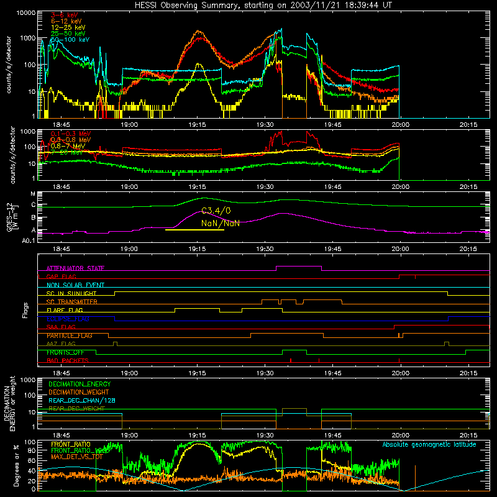This screenshot has height=497, width=497.
Task: Click '19:45' tick below the Flags panel
Action: tap(333, 373)
